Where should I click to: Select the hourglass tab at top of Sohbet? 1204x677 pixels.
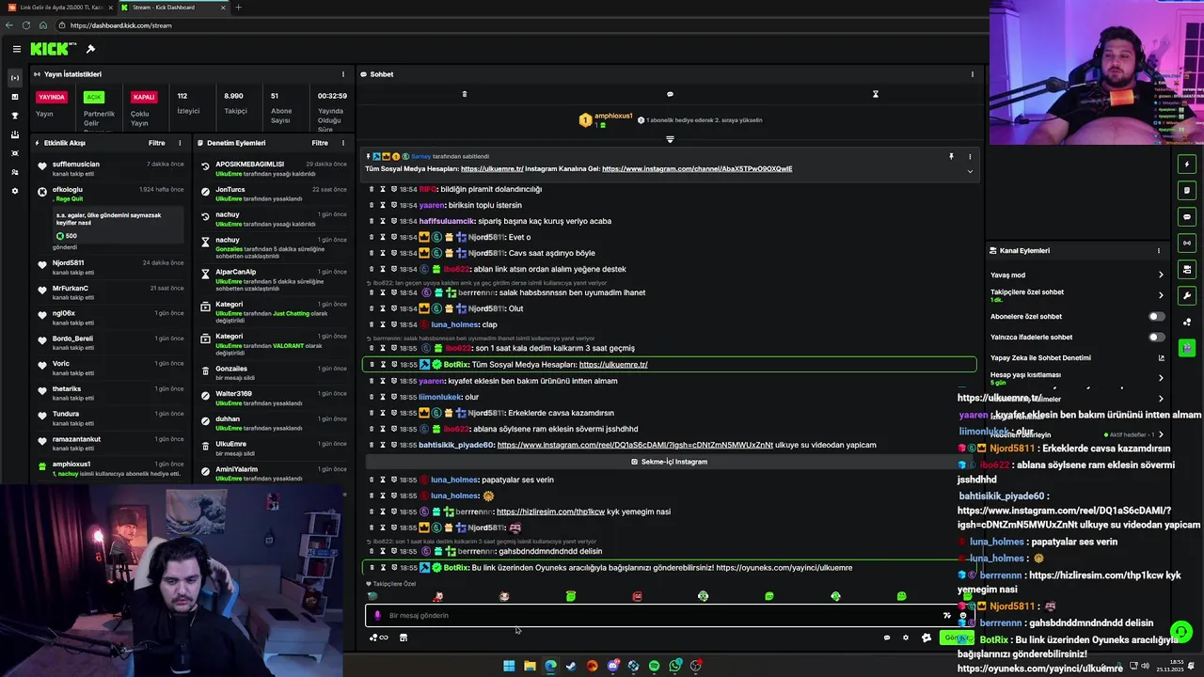(x=875, y=94)
